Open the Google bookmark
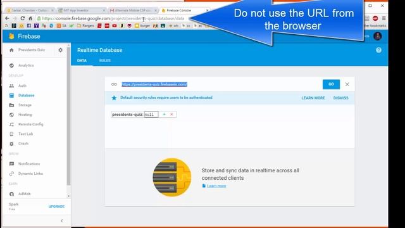405x228 pixels. pos(6,25)
